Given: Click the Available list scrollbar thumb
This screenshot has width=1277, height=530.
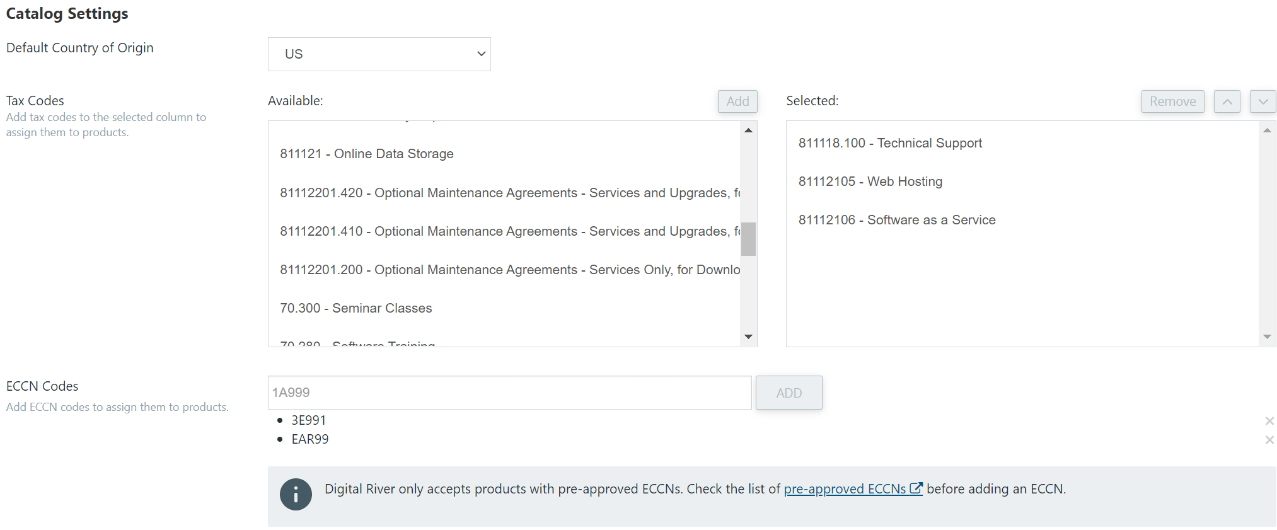Looking at the screenshot, I should pyautogui.click(x=748, y=239).
